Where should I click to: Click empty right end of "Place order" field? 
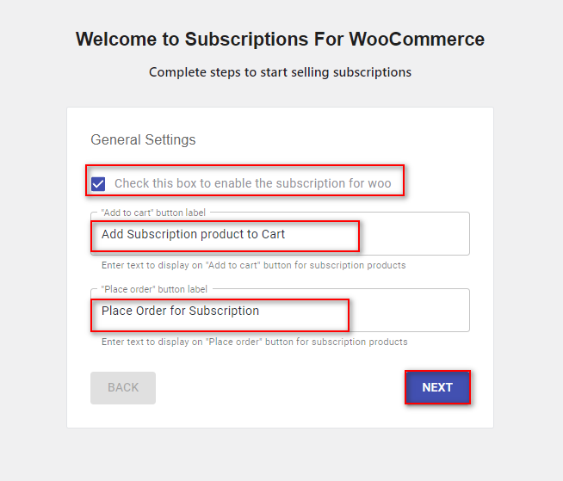(430, 311)
